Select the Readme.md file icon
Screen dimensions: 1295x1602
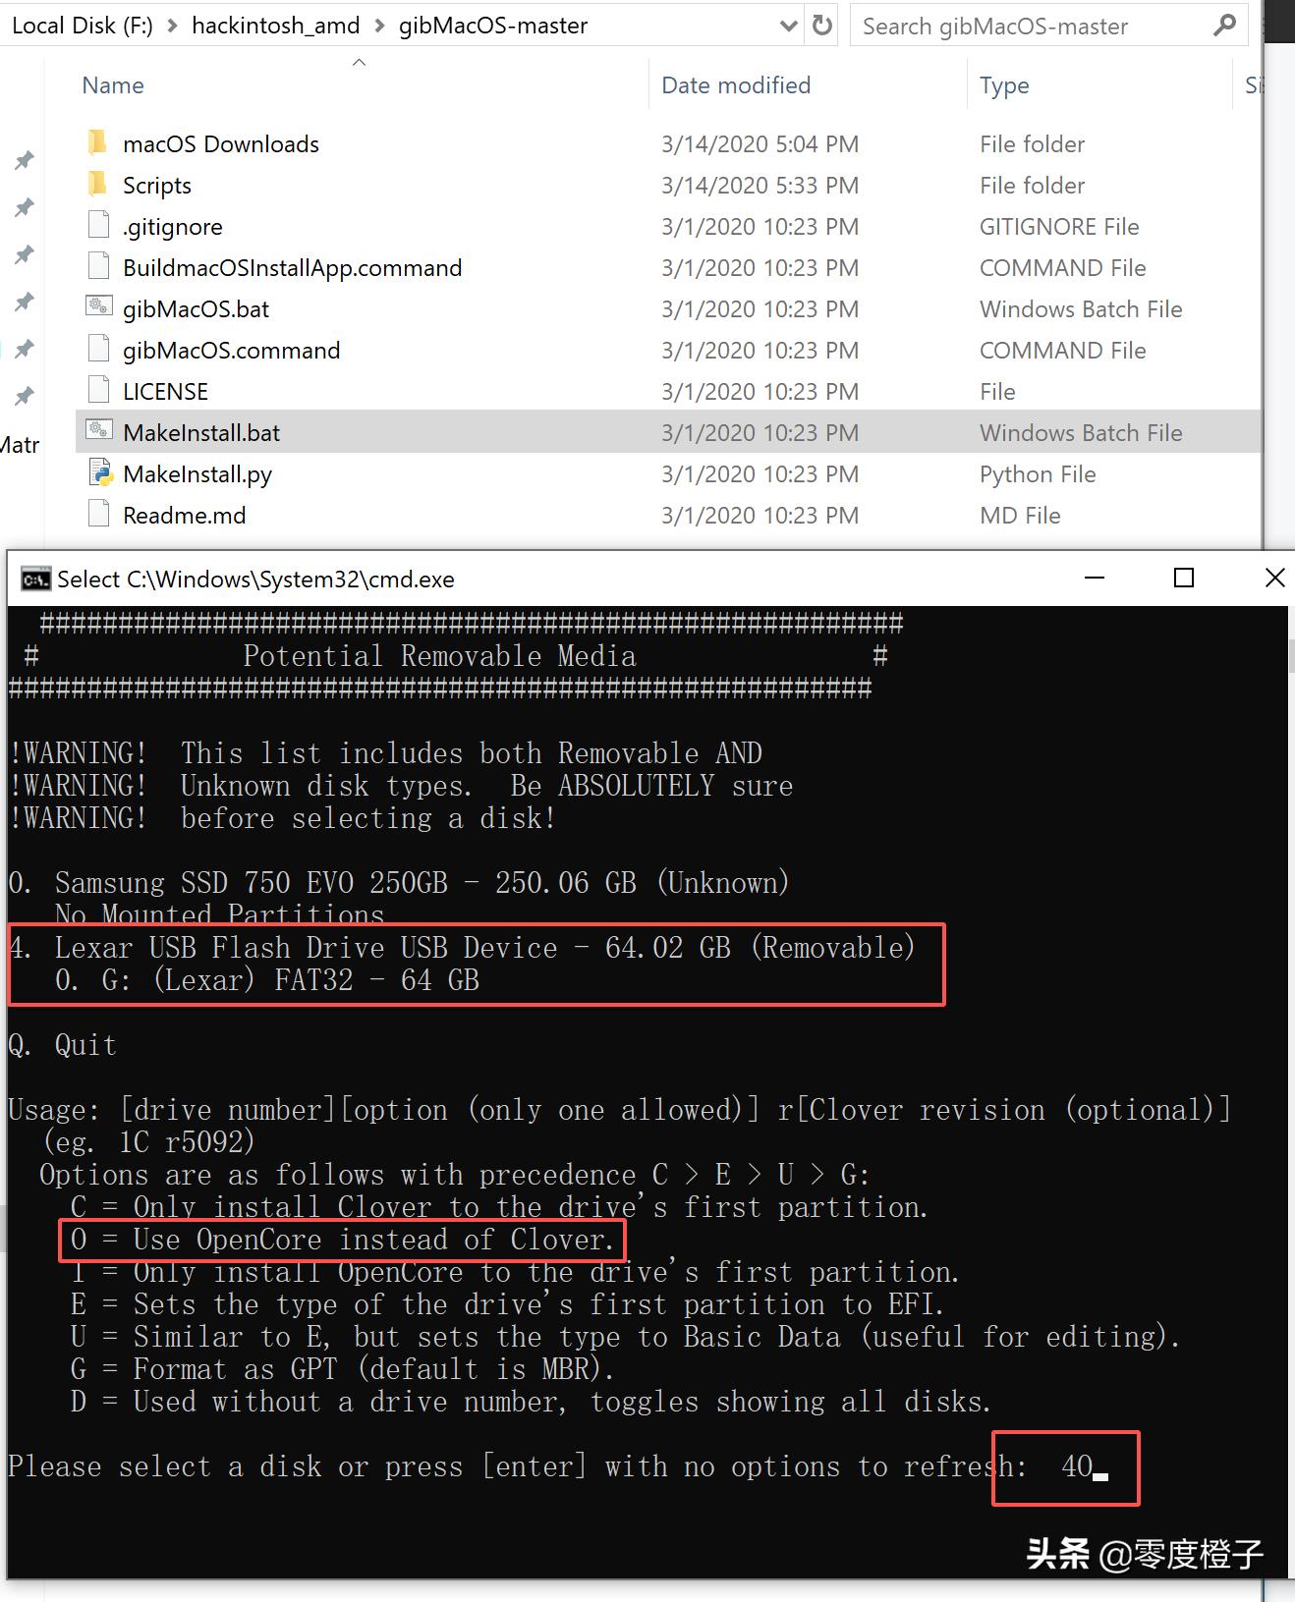(98, 515)
